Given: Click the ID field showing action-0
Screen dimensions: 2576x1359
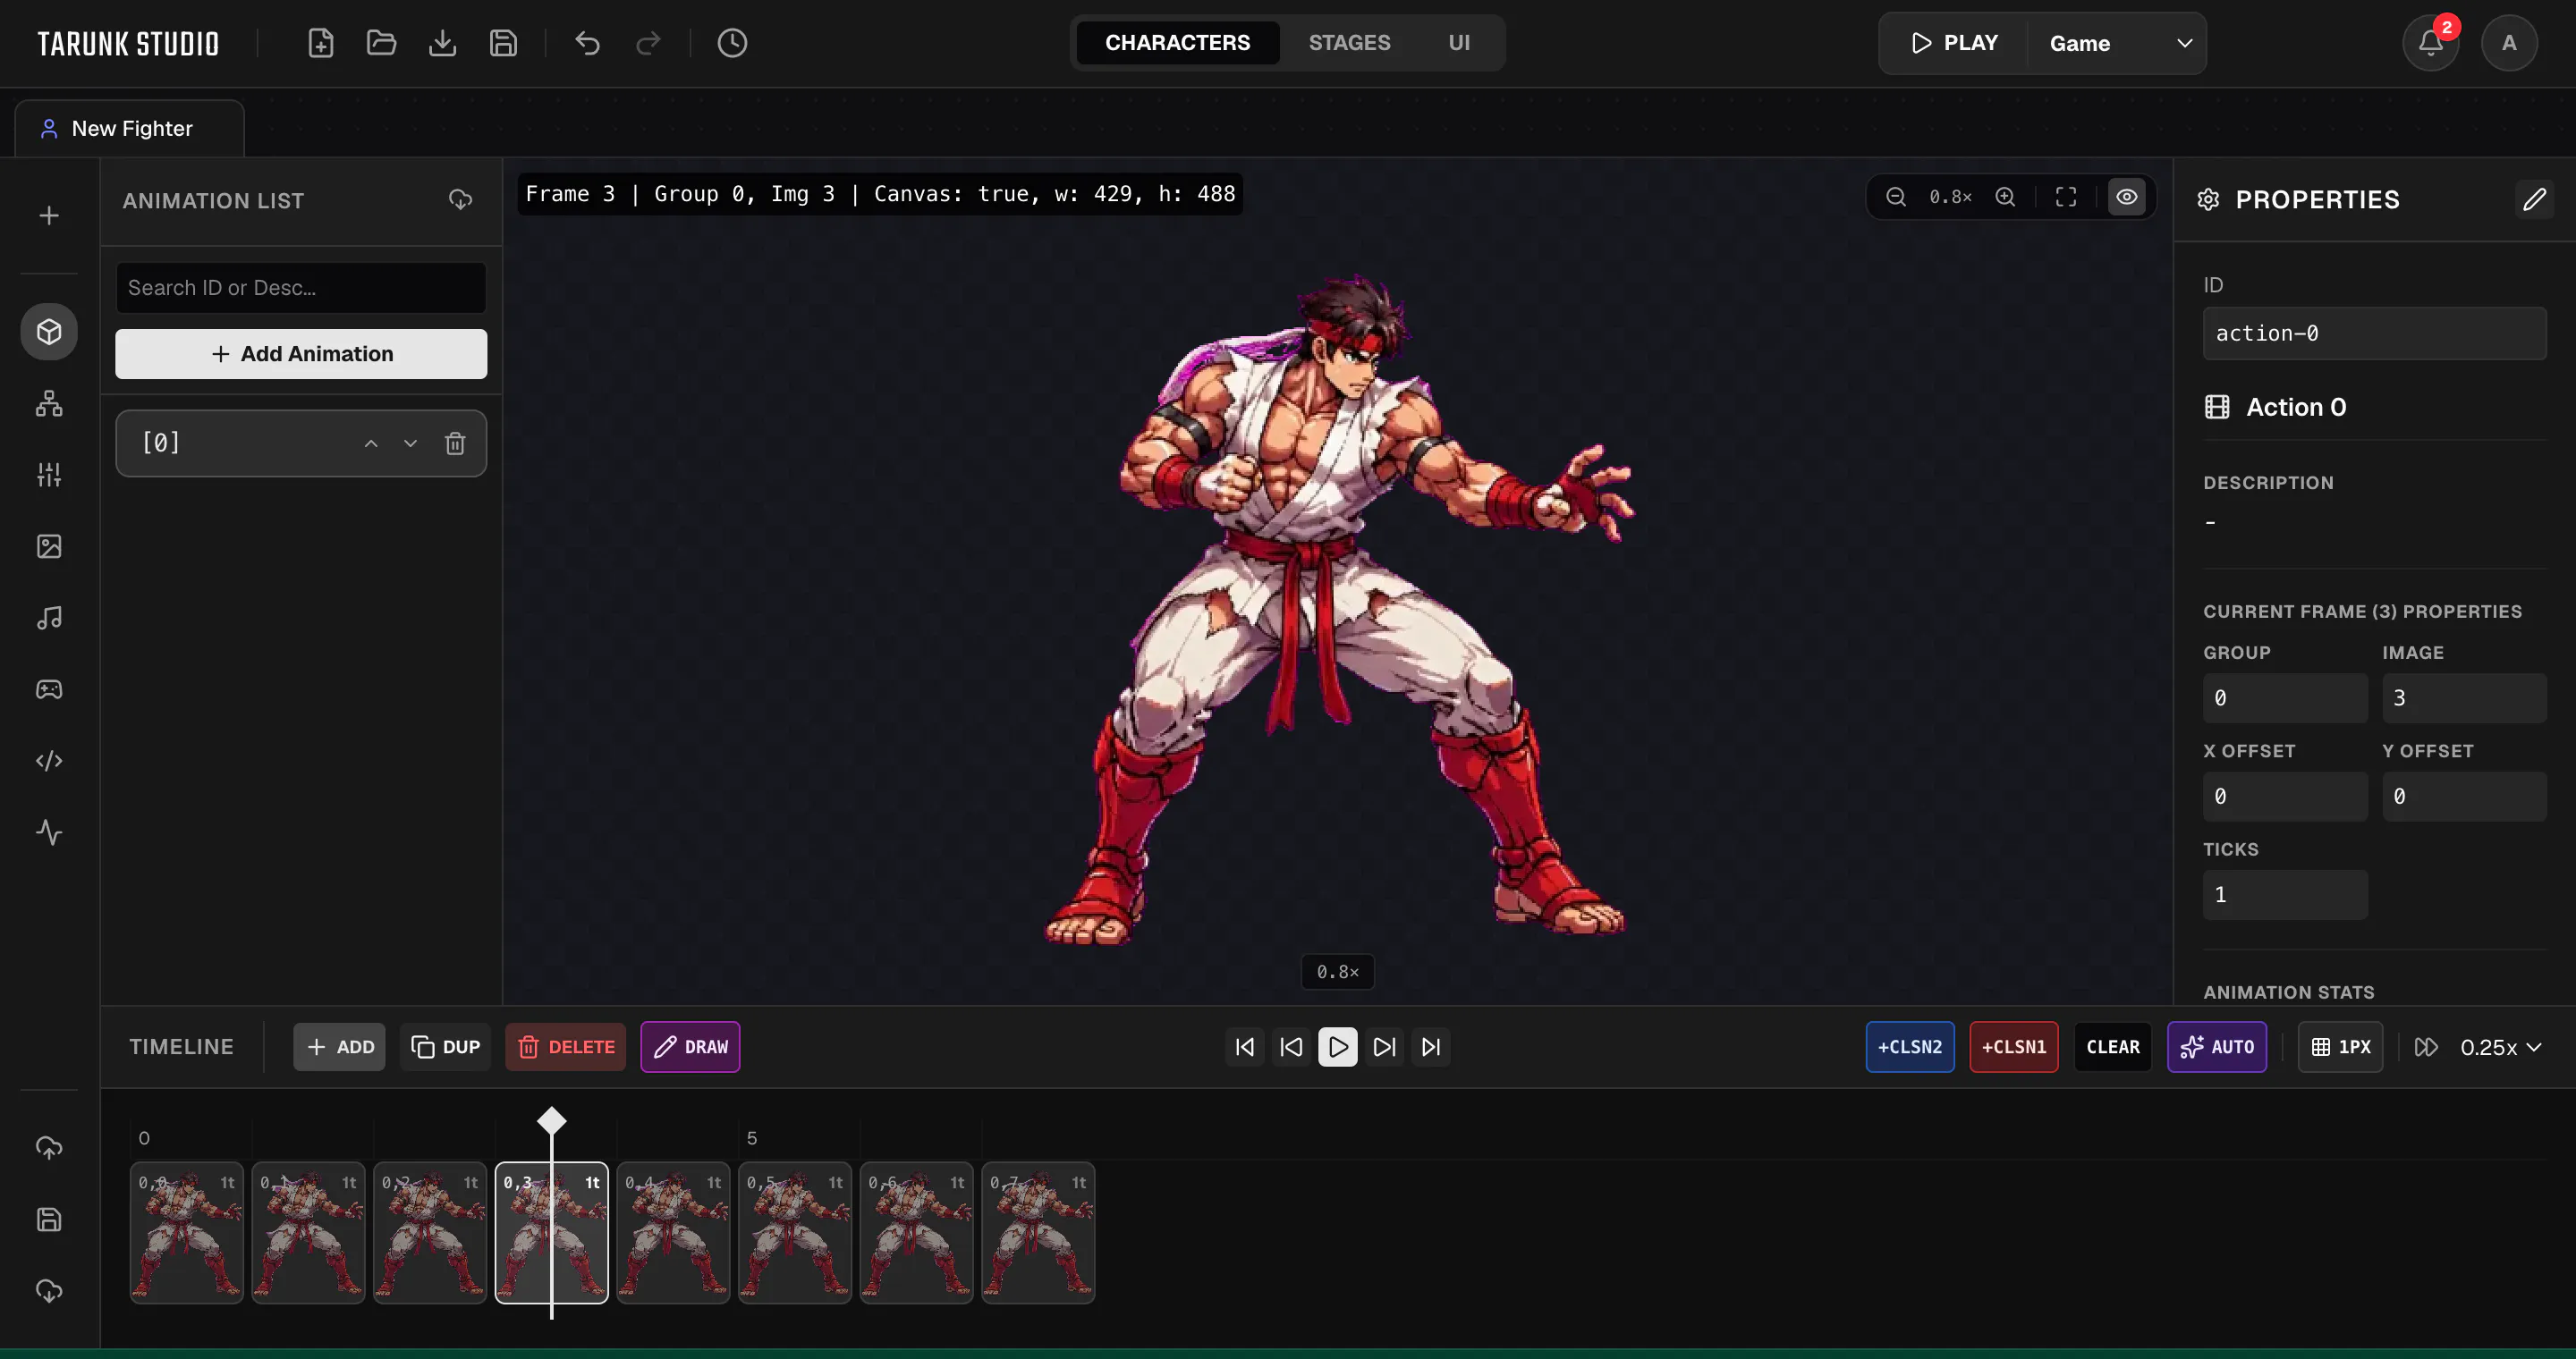Looking at the screenshot, I should 2374,333.
